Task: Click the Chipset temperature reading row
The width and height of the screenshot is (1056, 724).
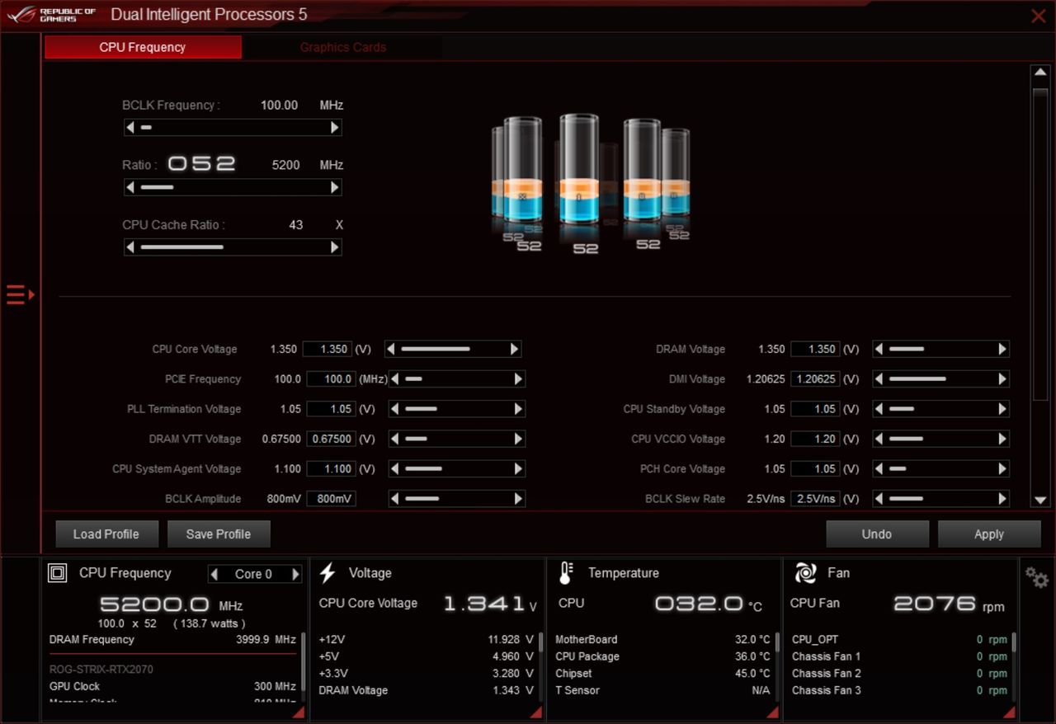Action: click(662, 674)
